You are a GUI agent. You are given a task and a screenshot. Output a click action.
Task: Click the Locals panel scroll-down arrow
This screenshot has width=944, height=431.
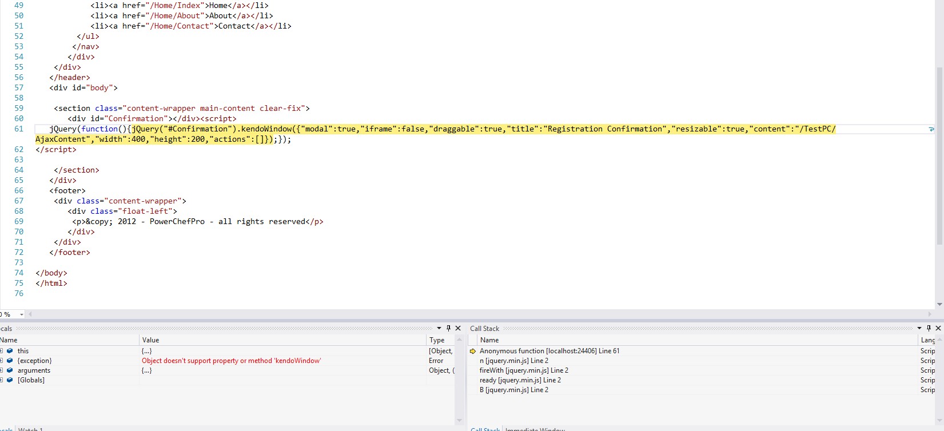(x=459, y=421)
